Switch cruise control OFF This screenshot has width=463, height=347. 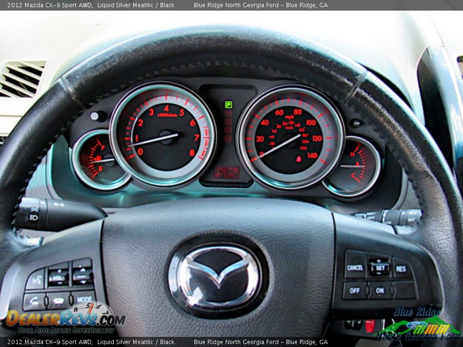355,291
